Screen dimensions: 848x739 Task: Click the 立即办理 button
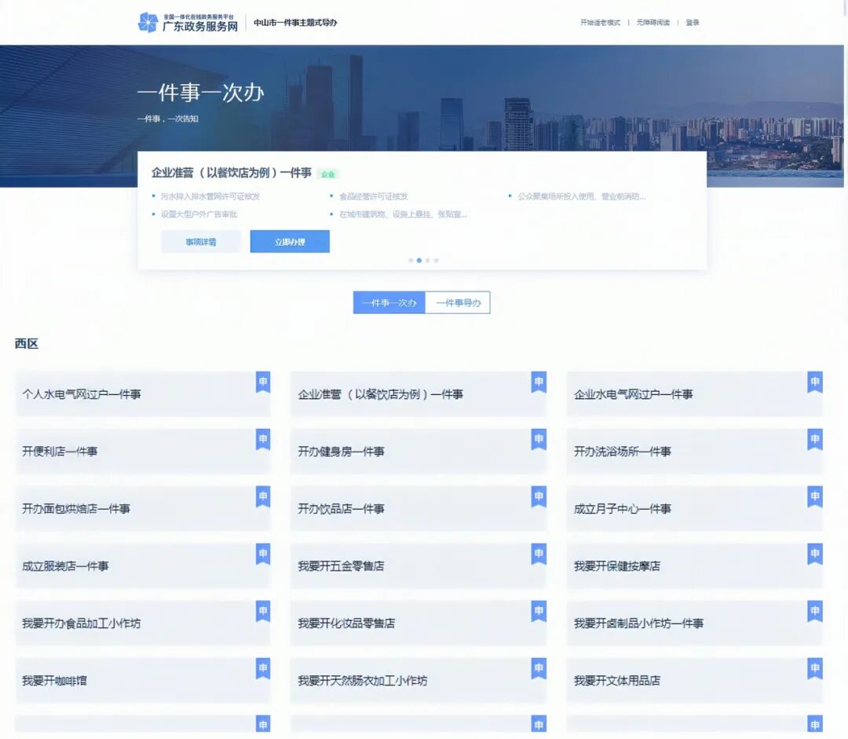click(x=290, y=241)
